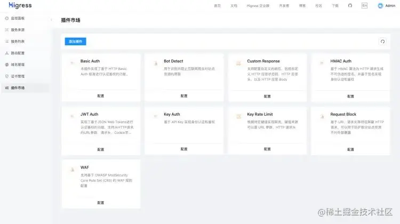This screenshot has height=224, width=400.
Task: Click the WAF description mentioning OWASP ModSecurity
Action: click(106, 180)
